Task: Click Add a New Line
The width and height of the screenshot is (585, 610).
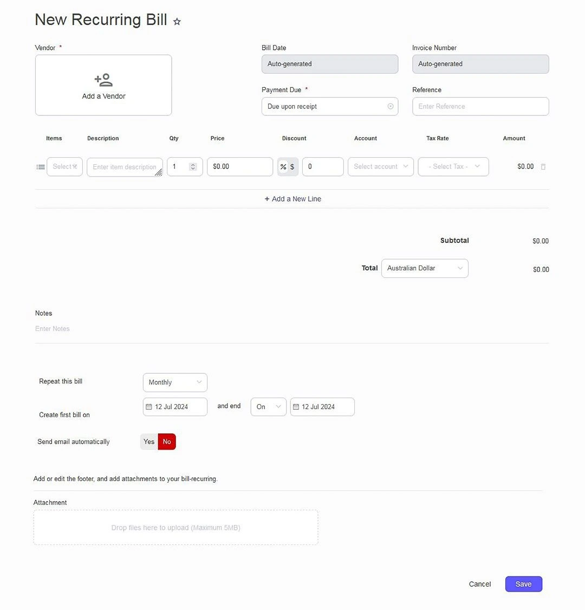Action: (292, 199)
